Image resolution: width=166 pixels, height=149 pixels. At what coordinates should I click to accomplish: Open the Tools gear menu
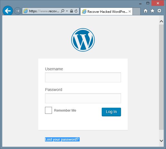pyautogui.click(x=159, y=11)
